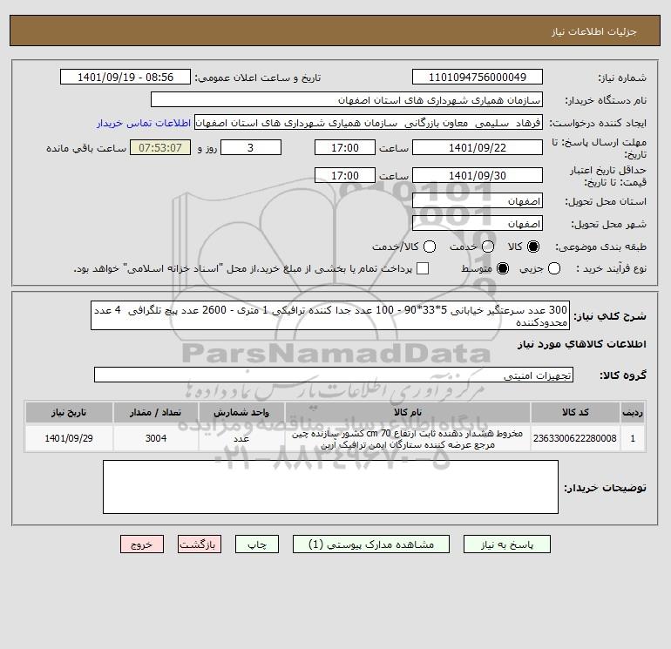The height and width of the screenshot is (649, 671).
Task: Click the چاپ print button
Action: click(x=257, y=544)
